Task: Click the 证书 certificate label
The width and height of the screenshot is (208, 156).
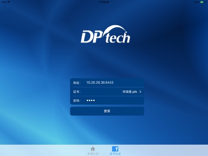Action: (77, 92)
